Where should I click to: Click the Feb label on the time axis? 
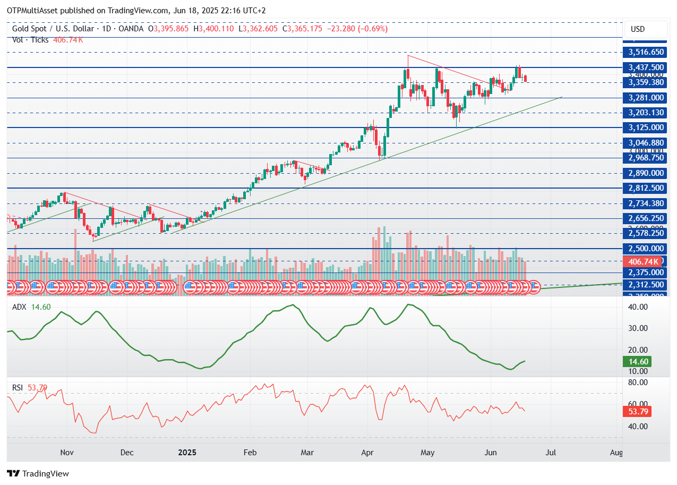click(x=250, y=453)
